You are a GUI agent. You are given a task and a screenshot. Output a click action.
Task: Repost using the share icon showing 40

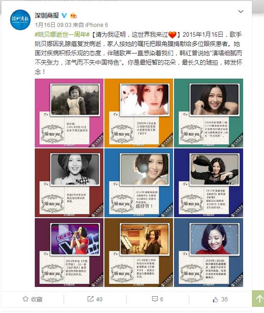click(x=95, y=299)
